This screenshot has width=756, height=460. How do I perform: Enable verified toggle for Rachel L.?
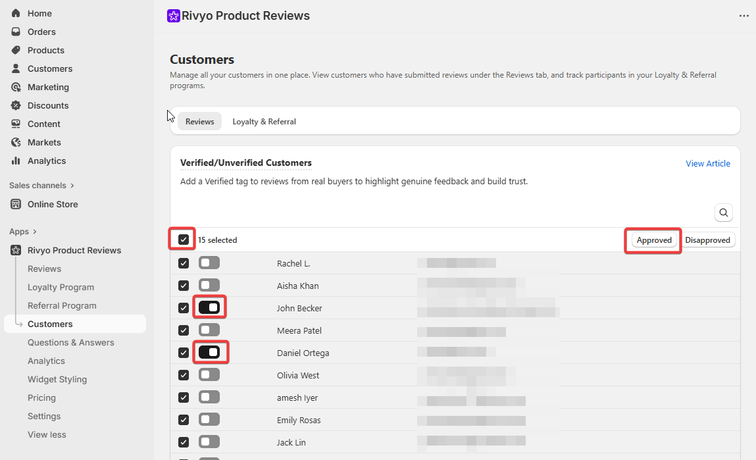click(x=209, y=263)
